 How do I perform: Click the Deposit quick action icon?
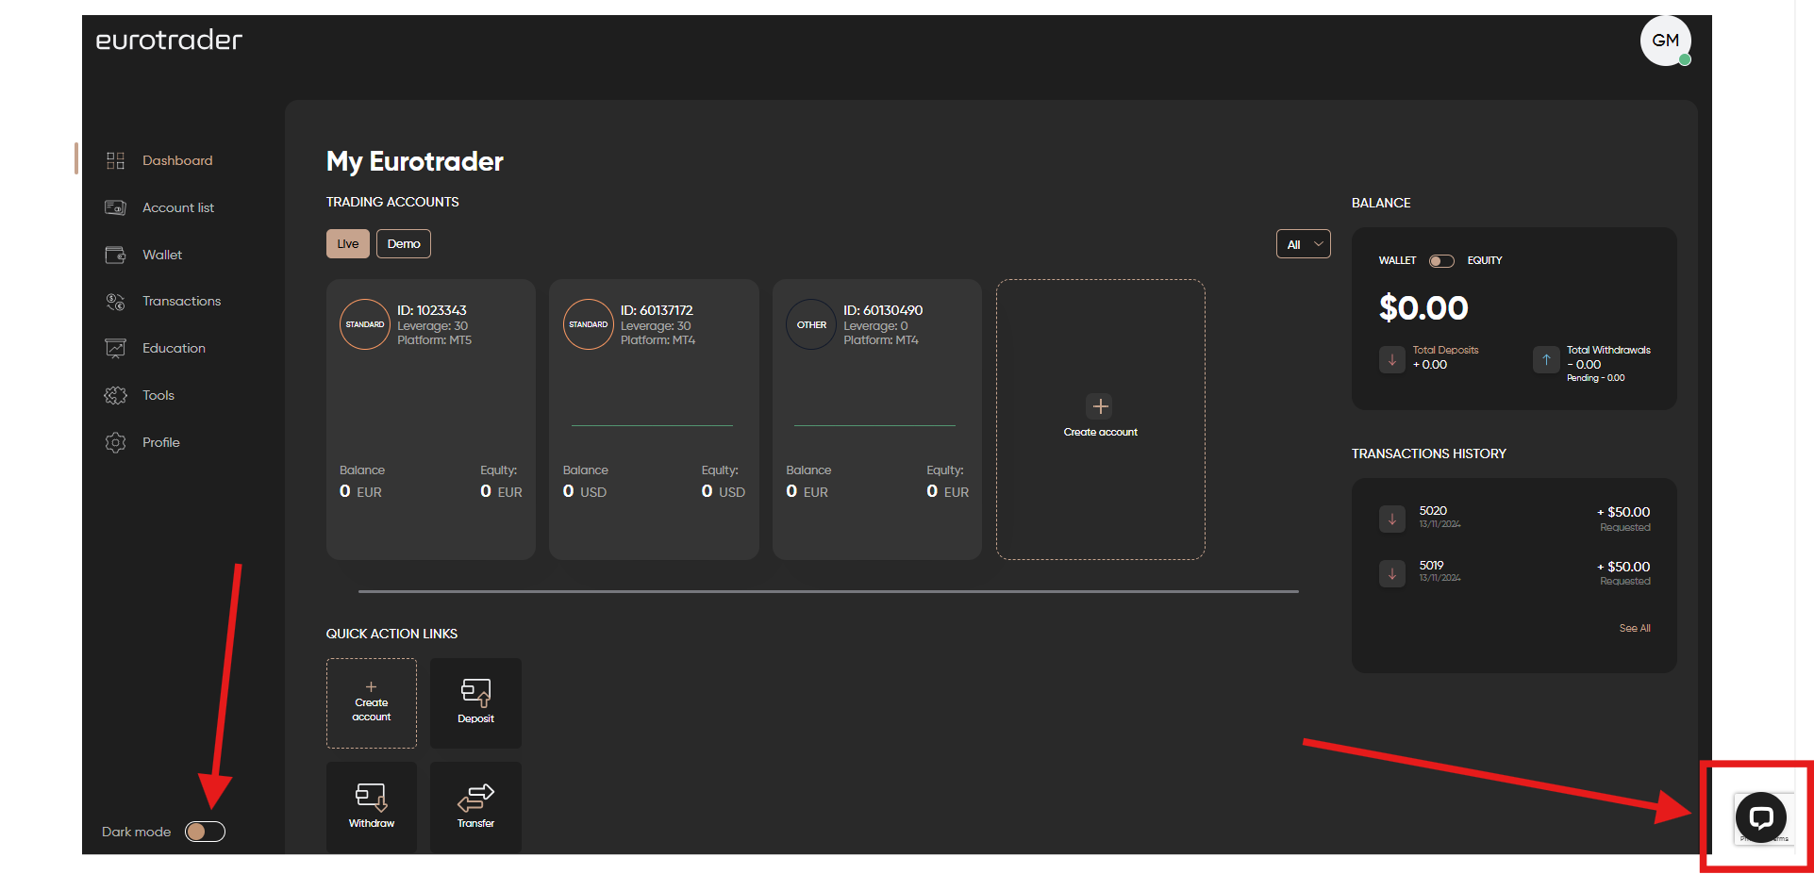pyautogui.click(x=475, y=692)
